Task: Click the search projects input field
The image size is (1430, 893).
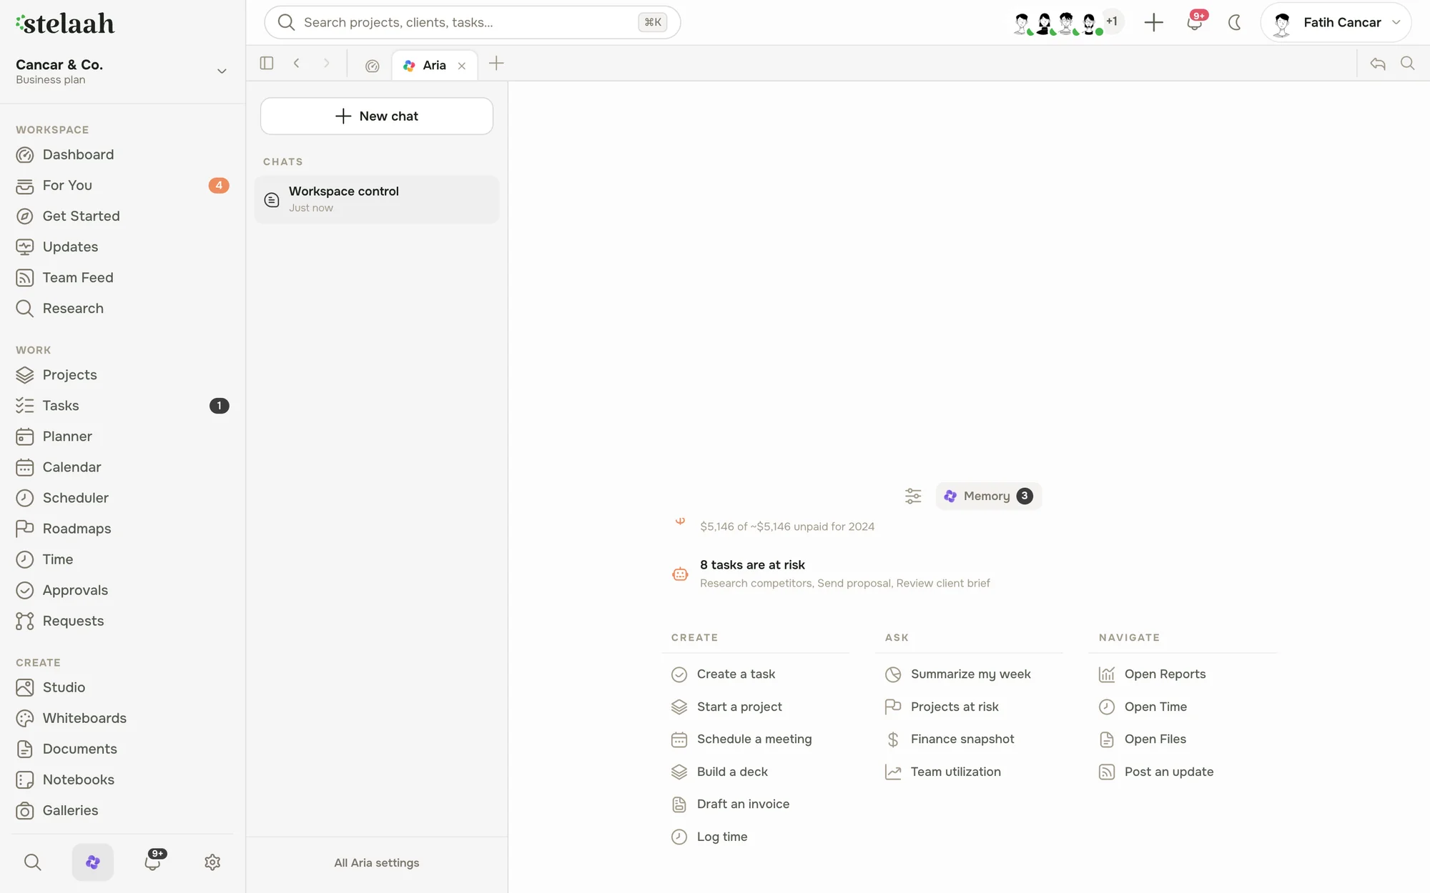Action: pyautogui.click(x=472, y=22)
